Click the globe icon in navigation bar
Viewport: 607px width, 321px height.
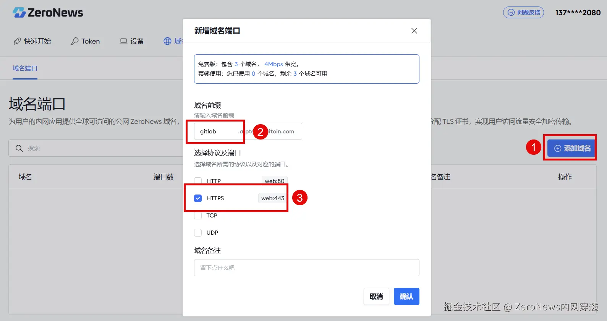tap(167, 41)
